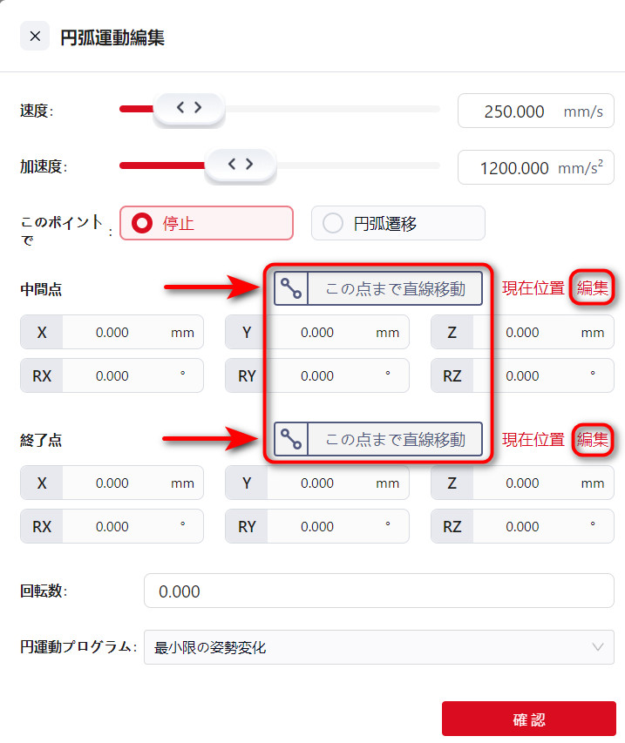This screenshot has height=743, width=625.
Task: Click 編集 link for 終了点
Action: pos(593,440)
